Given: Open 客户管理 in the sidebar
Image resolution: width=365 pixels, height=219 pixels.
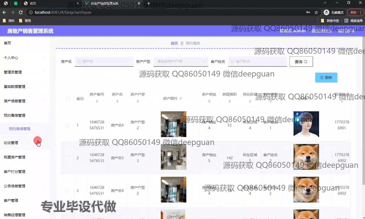Looking at the screenshot, I should pyautogui.click(x=25, y=200).
